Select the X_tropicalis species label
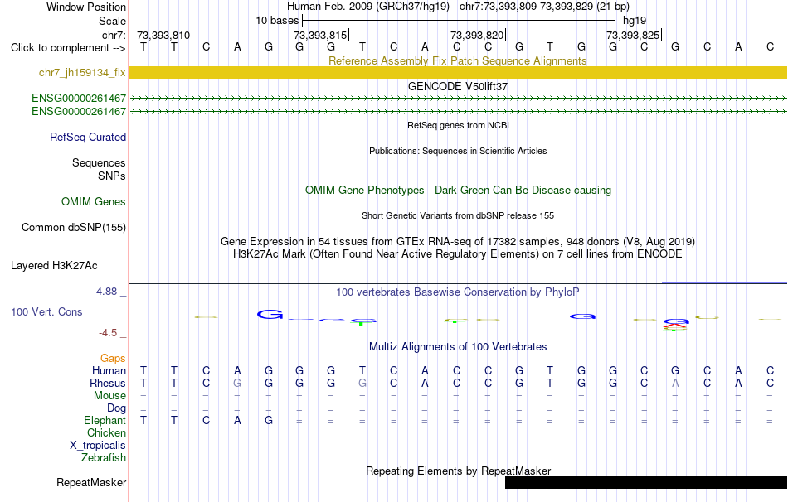788x502 pixels. click(x=98, y=446)
